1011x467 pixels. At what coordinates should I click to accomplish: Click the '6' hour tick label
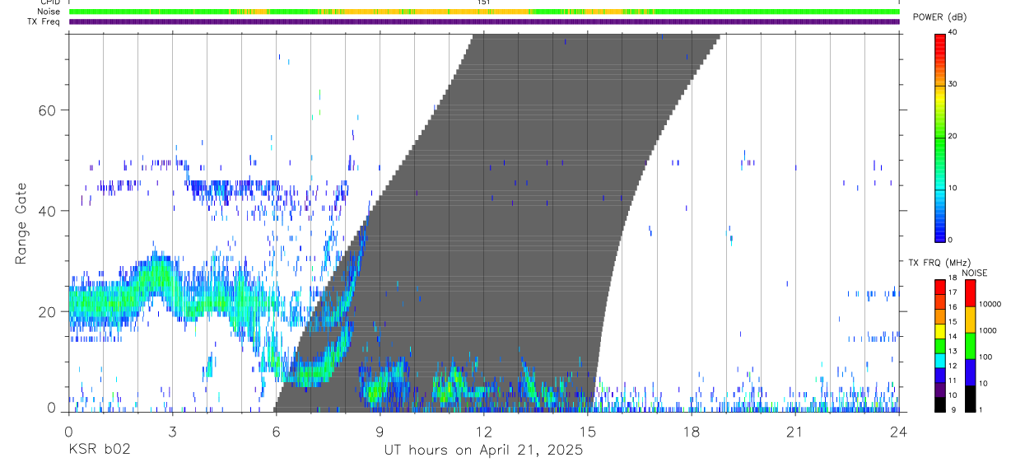(x=276, y=430)
